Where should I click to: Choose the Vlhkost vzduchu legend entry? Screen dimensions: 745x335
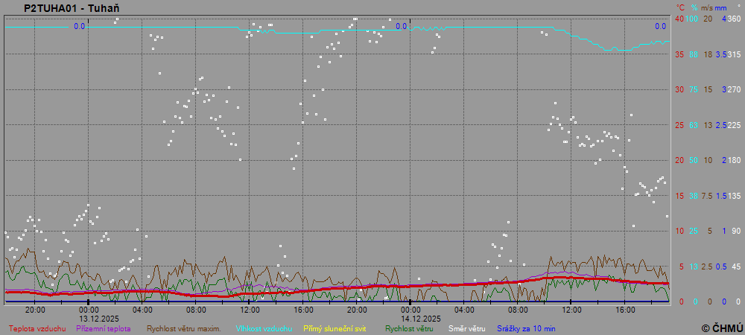(264, 328)
